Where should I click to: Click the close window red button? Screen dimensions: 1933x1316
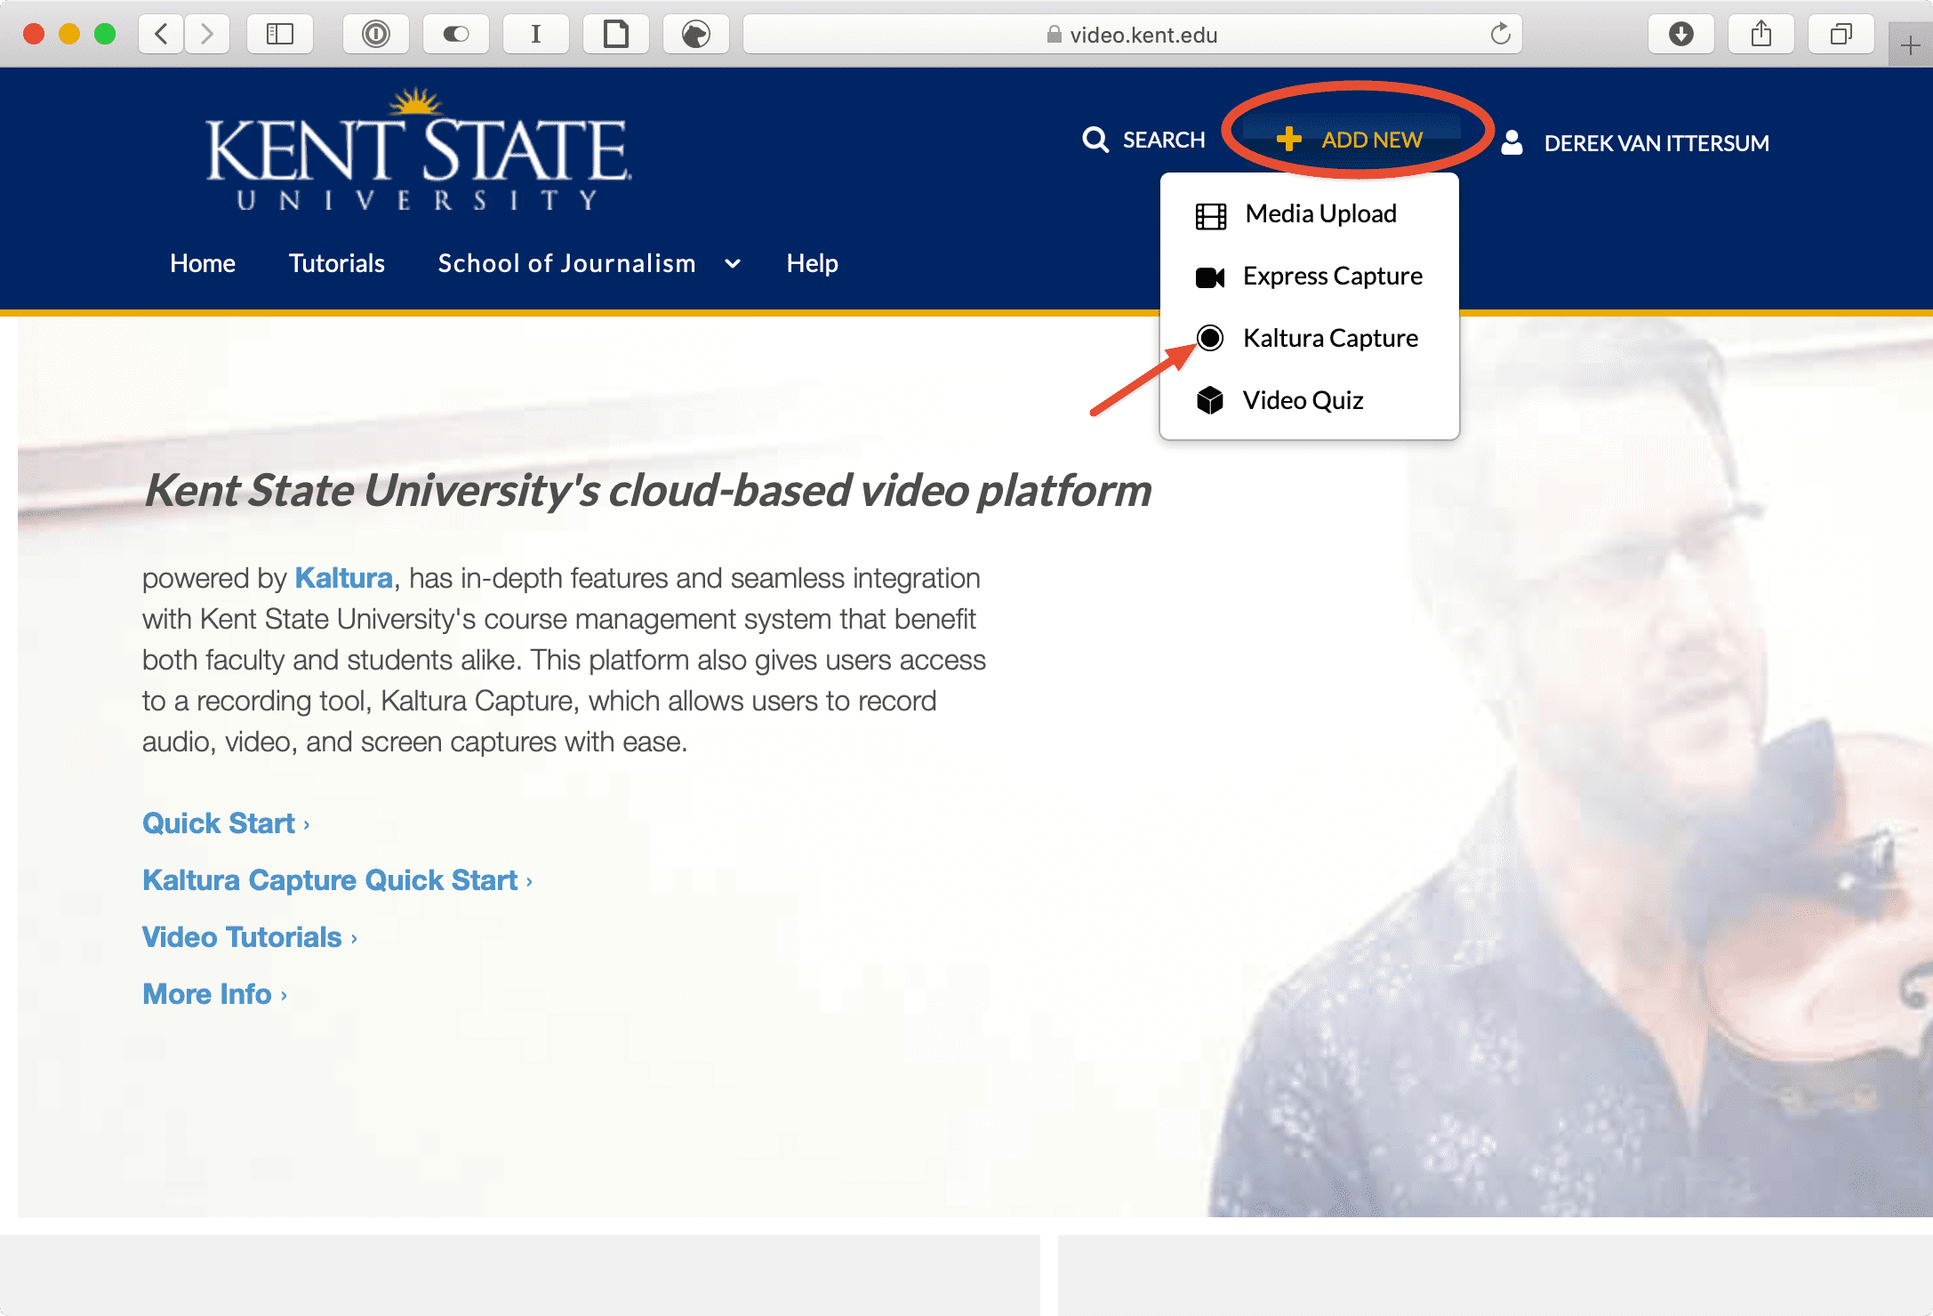tap(34, 34)
